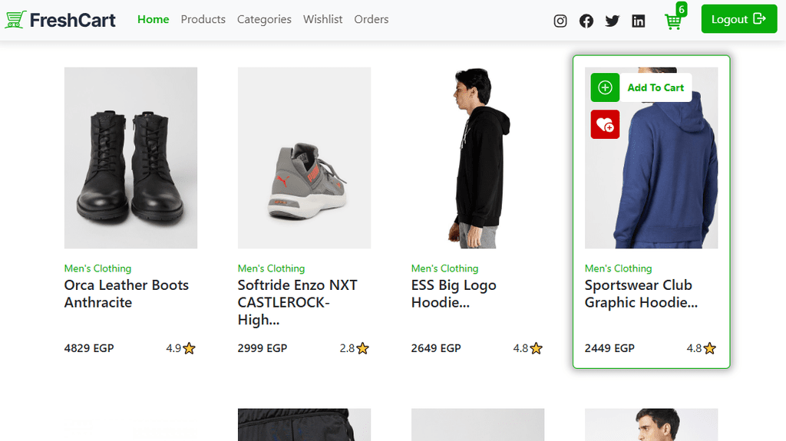The width and height of the screenshot is (786, 441).
Task: Open Orca Leather Boots product image
Action: (x=130, y=157)
